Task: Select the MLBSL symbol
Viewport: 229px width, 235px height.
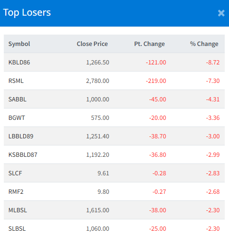Action: [x=18, y=210]
